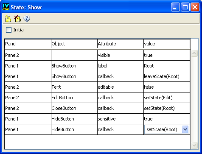The height and width of the screenshot is (154, 202).
Task: Select the Panel1 cell in the last row
Action: pos(28,129)
